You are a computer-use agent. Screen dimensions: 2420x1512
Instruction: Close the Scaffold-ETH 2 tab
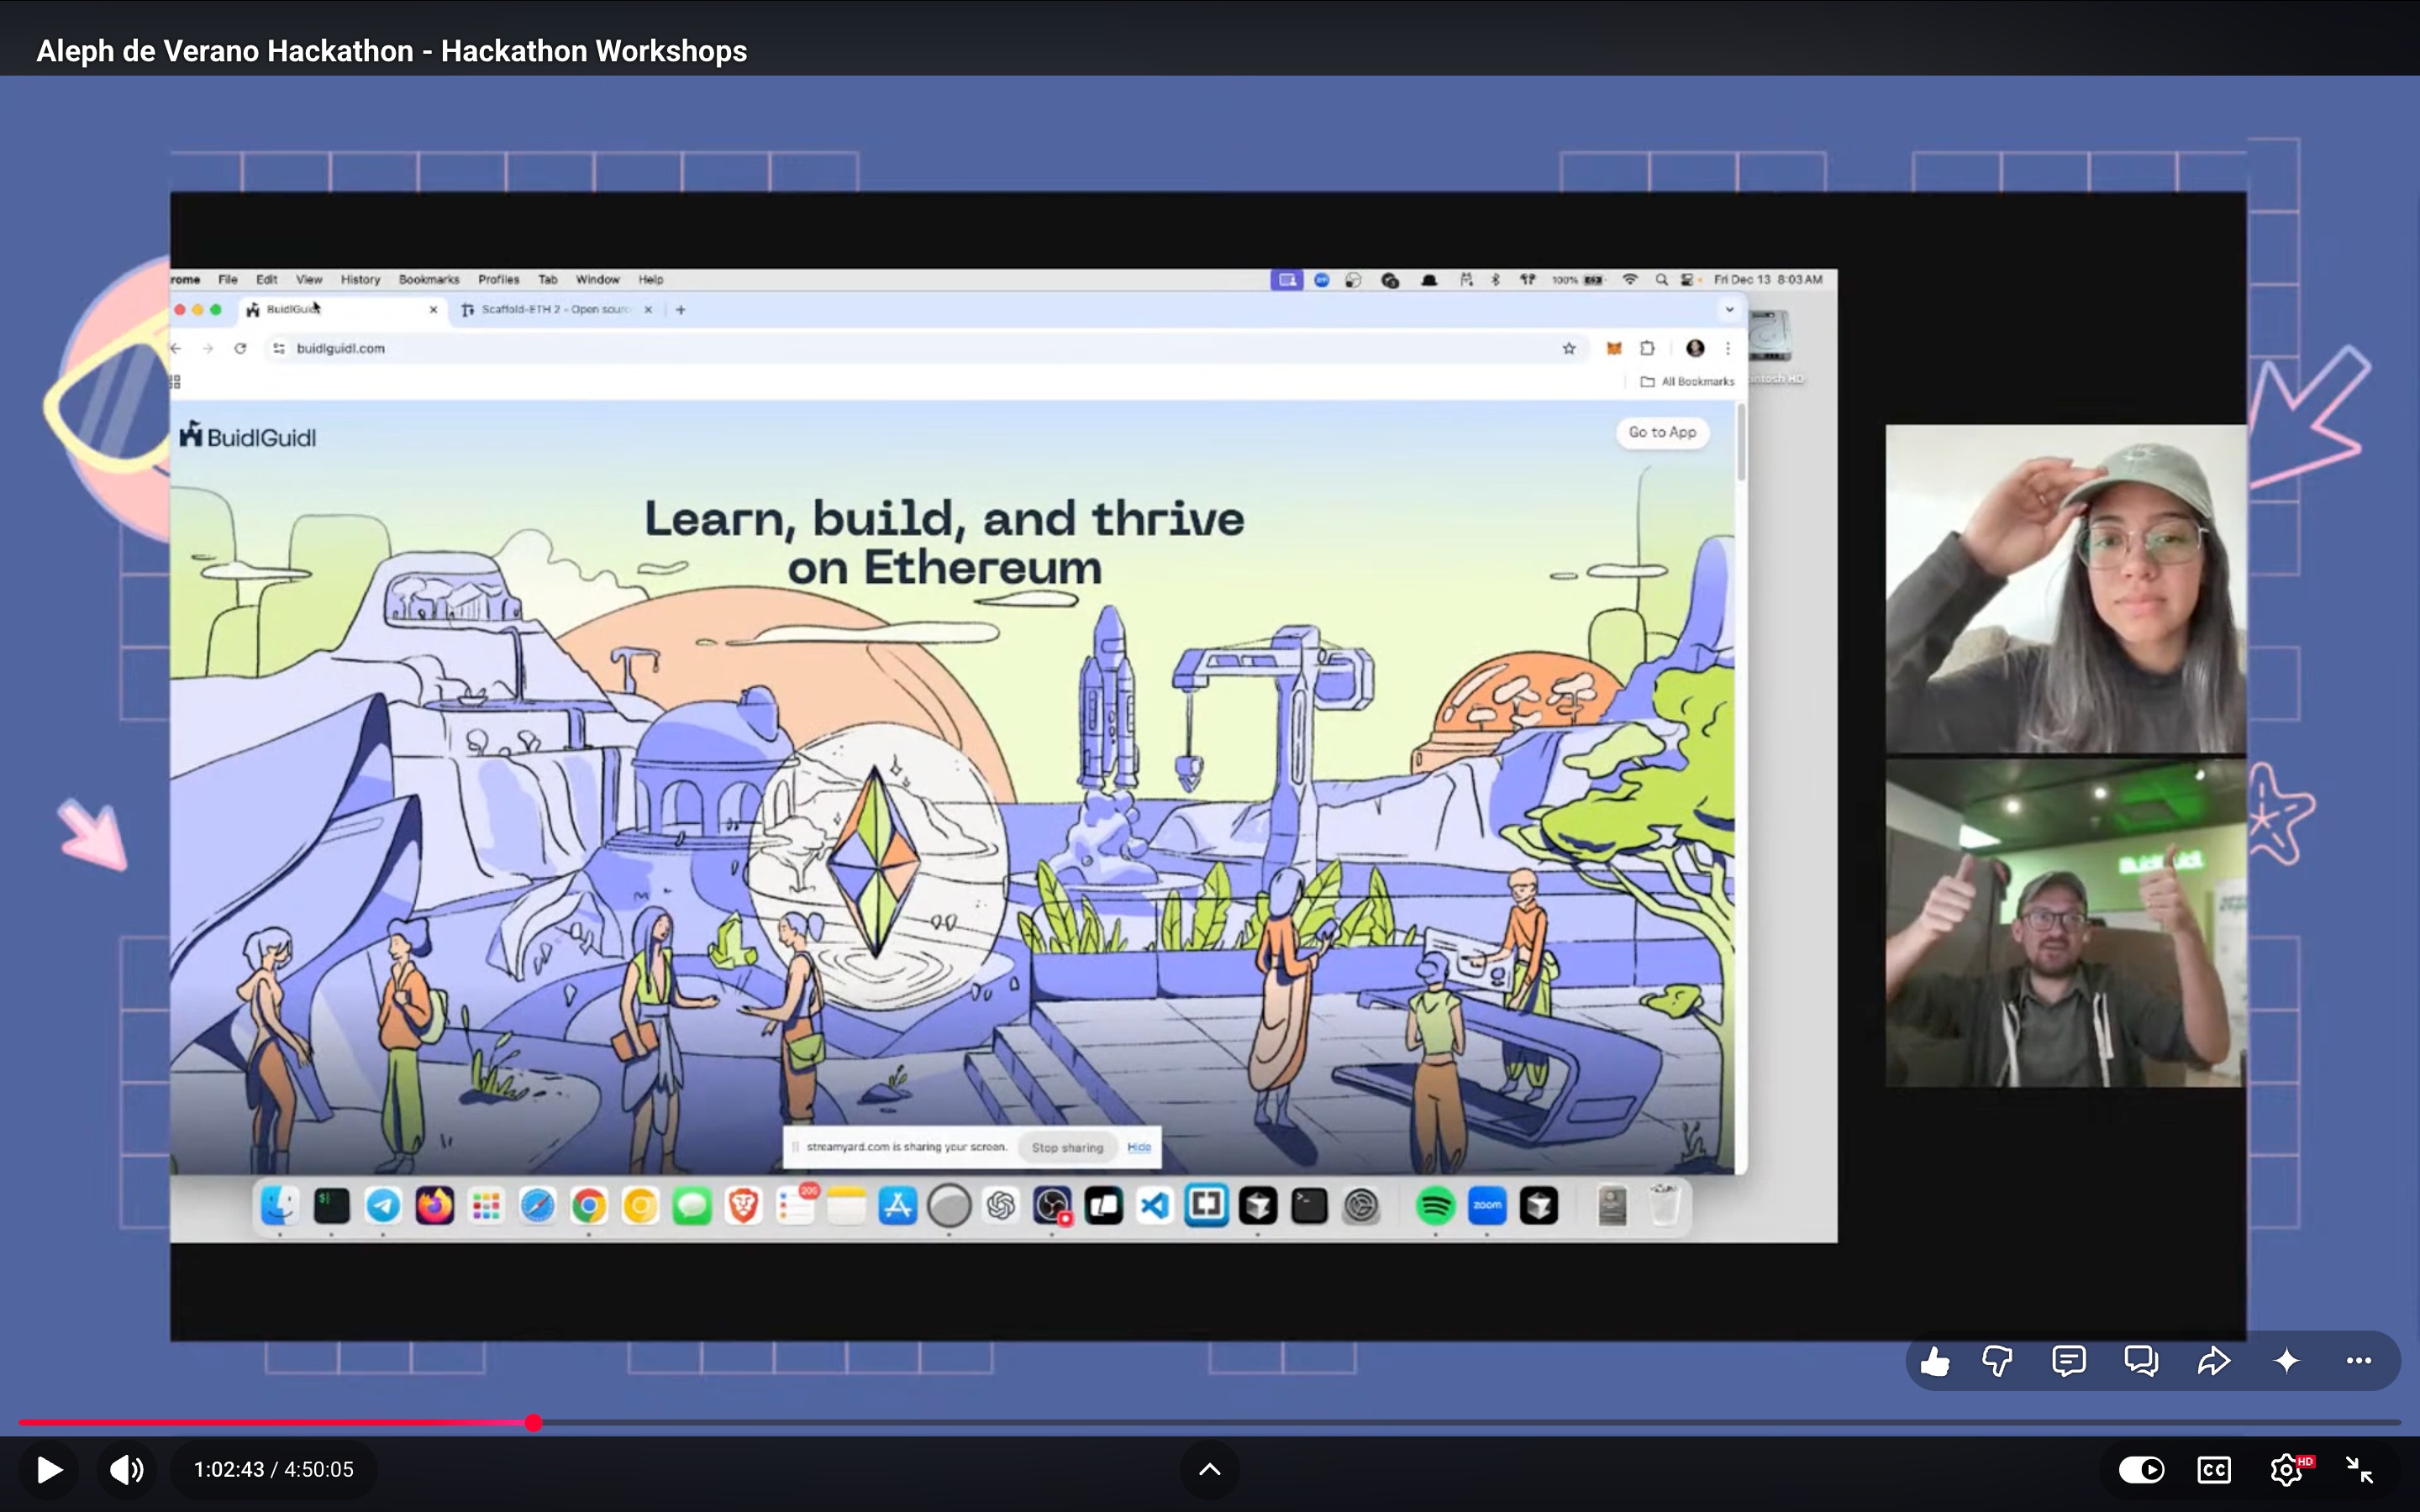648,310
